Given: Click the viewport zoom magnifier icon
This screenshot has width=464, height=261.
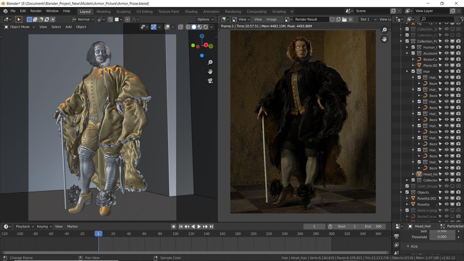Looking at the screenshot, I should [210, 62].
